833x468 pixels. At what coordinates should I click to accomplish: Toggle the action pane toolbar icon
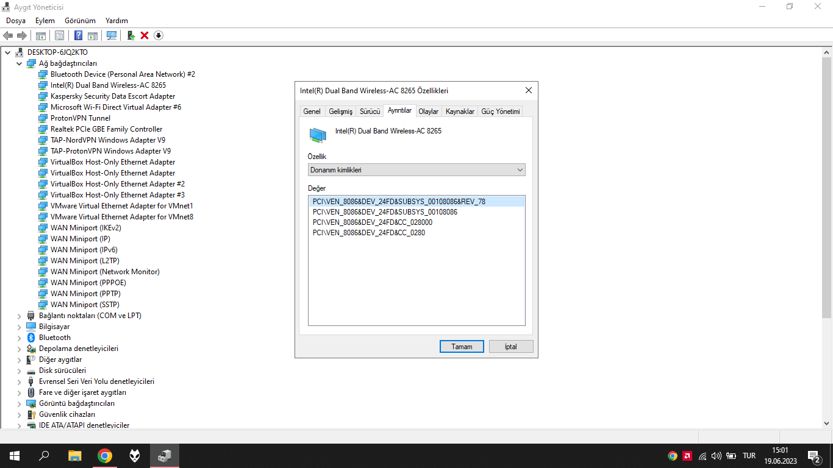click(93, 35)
